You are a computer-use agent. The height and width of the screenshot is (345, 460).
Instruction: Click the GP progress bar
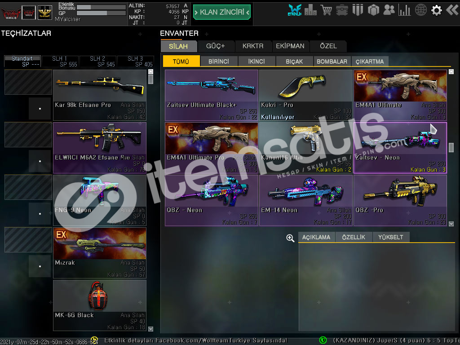click(101, 13)
